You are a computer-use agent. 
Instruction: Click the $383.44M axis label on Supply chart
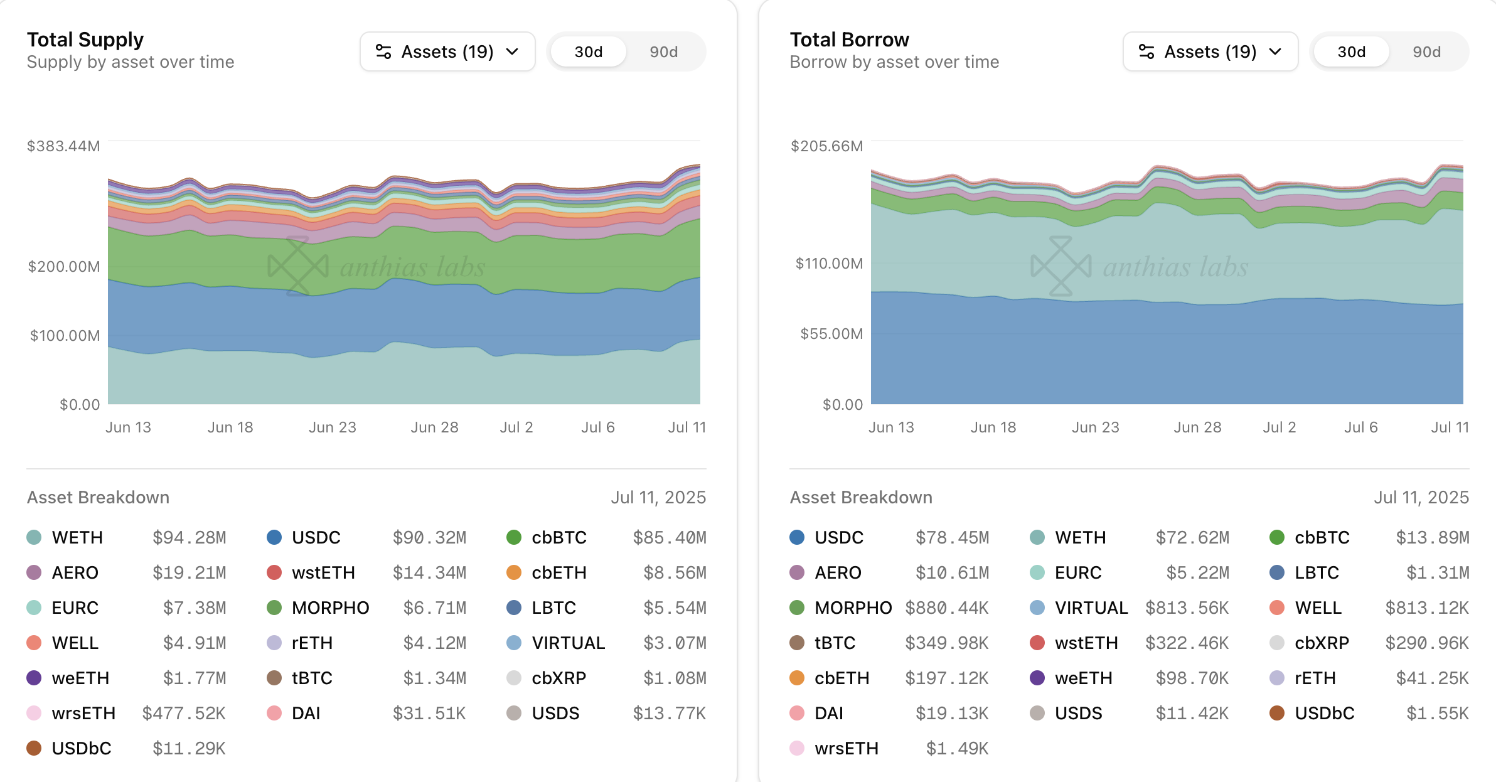pos(63,146)
